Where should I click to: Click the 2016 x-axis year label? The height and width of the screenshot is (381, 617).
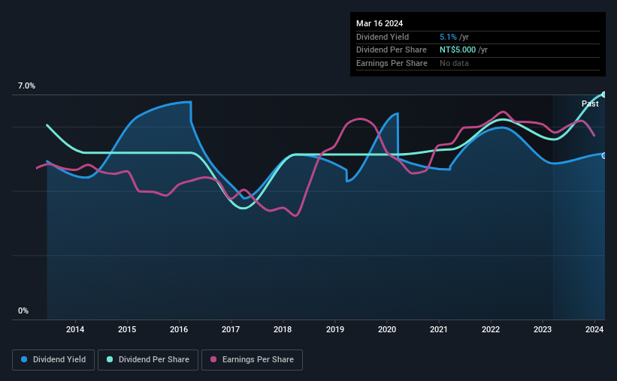(x=179, y=329)
